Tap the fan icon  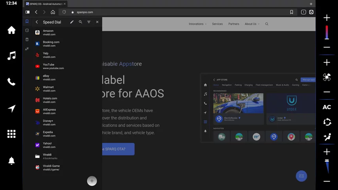pyautogui.click(x=327, y=77)
